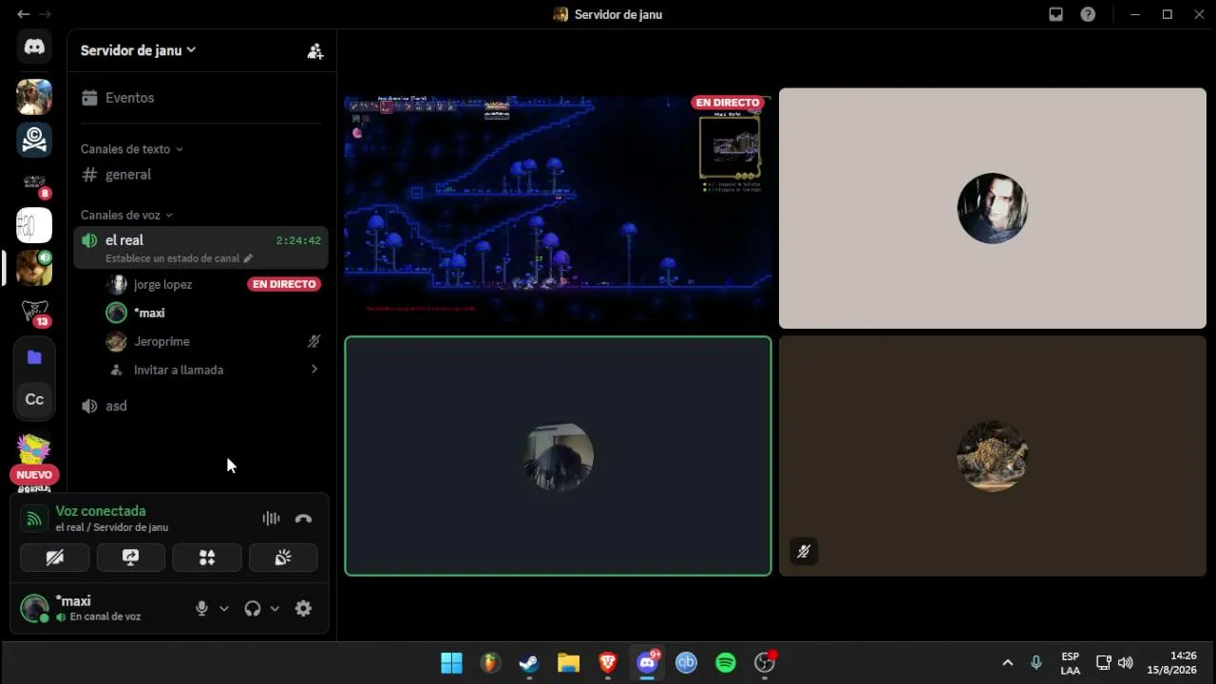Focus the green-outlined *maxi video tile

coord(558,456)
